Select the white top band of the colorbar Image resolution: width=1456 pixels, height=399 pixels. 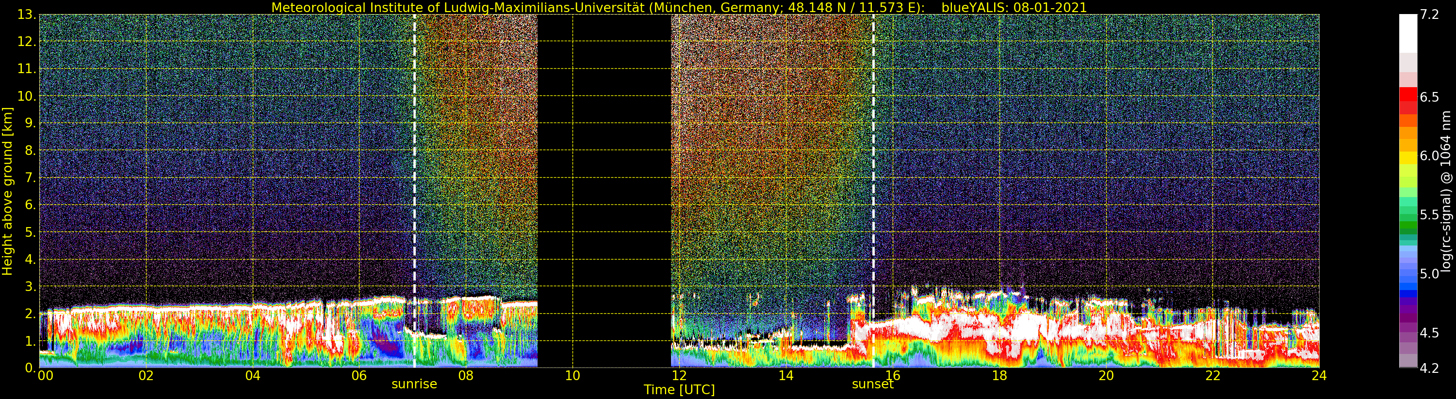point(1408,33)
